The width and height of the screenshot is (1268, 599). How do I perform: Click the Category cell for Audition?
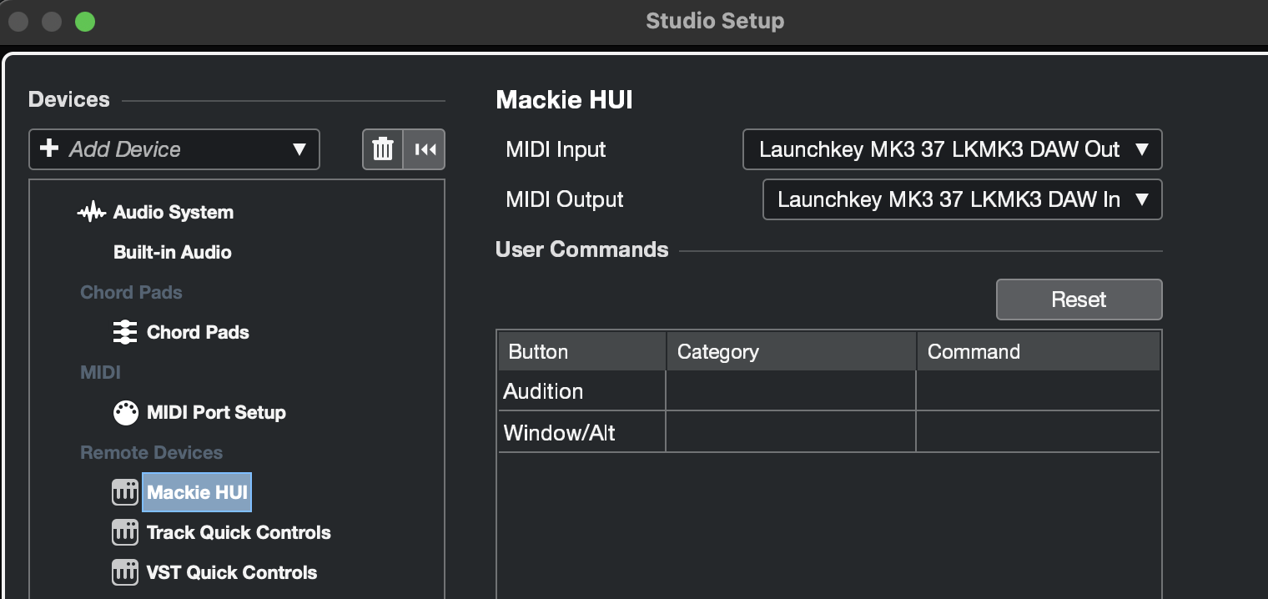point(791,391)
